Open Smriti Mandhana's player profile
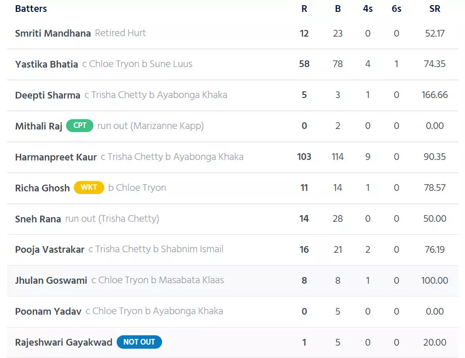Viewport: 465px width, 358px height. click(x=53, y=33)
